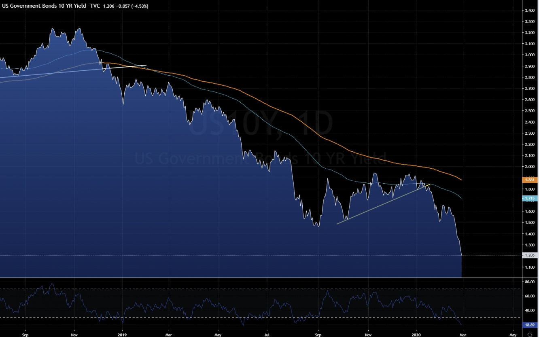Select the cyan 1.715 moving average label

pyautogui.click(x=530, y=198)
